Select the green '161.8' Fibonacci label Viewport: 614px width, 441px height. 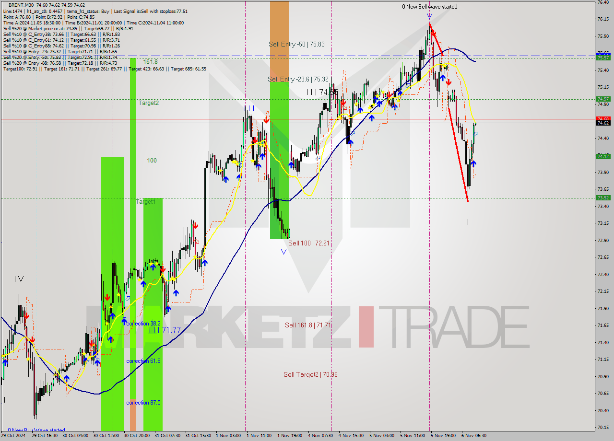coord(150,62)
